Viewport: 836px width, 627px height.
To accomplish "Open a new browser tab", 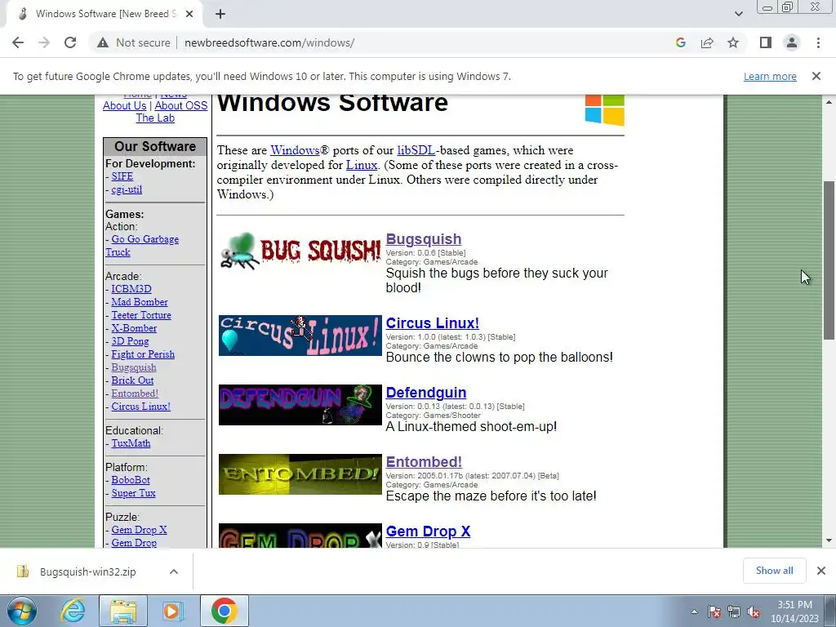I will tap(220, 14).
